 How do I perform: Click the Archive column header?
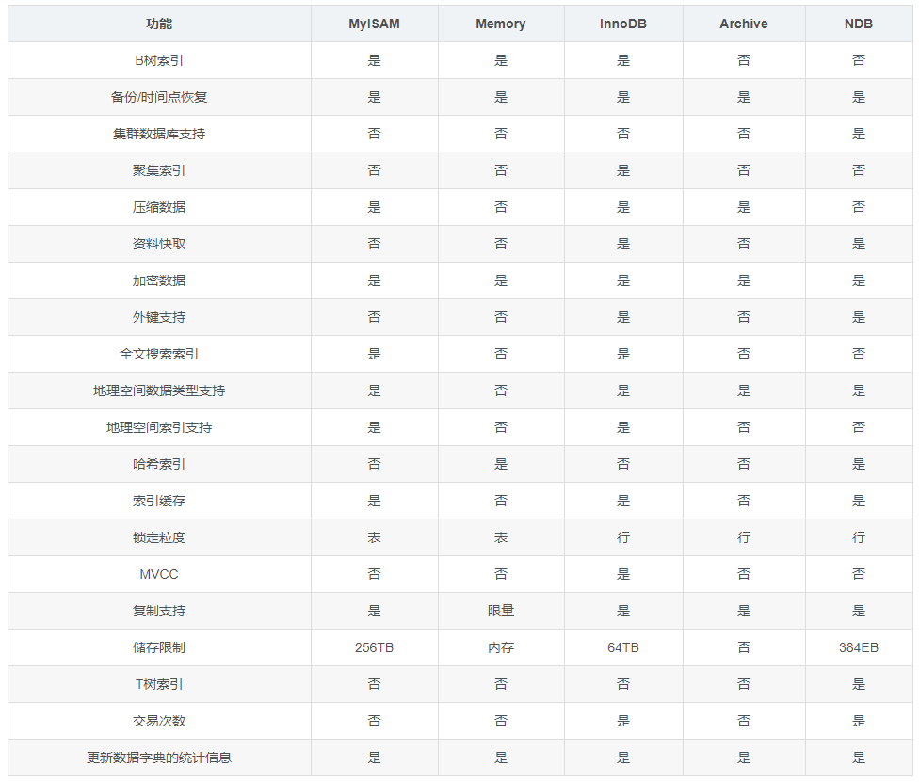(x=744, y=24)
